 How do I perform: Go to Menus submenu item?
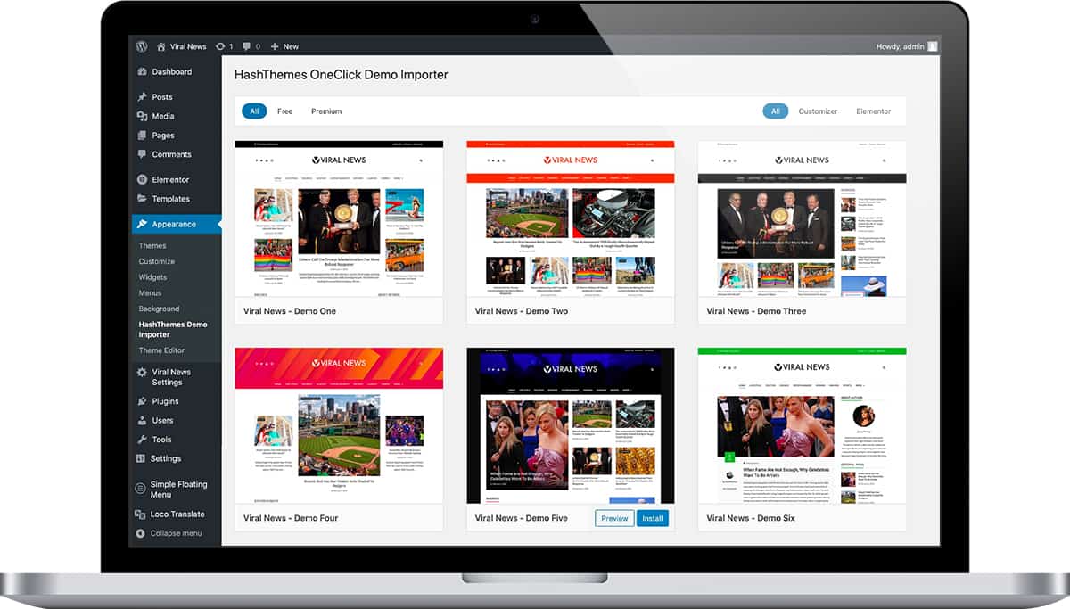[x=151, y=292]
